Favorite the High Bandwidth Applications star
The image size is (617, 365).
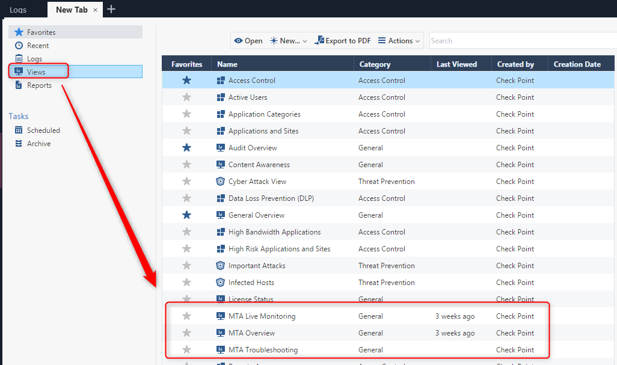point(186,232)
